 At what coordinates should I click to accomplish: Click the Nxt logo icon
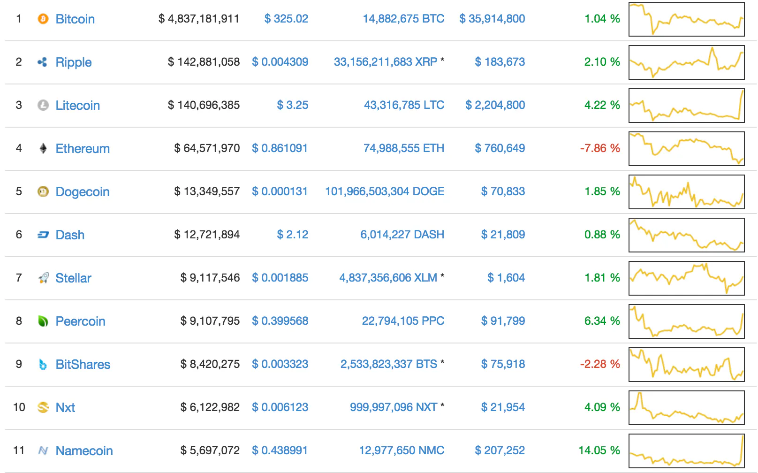coord(43,407)
